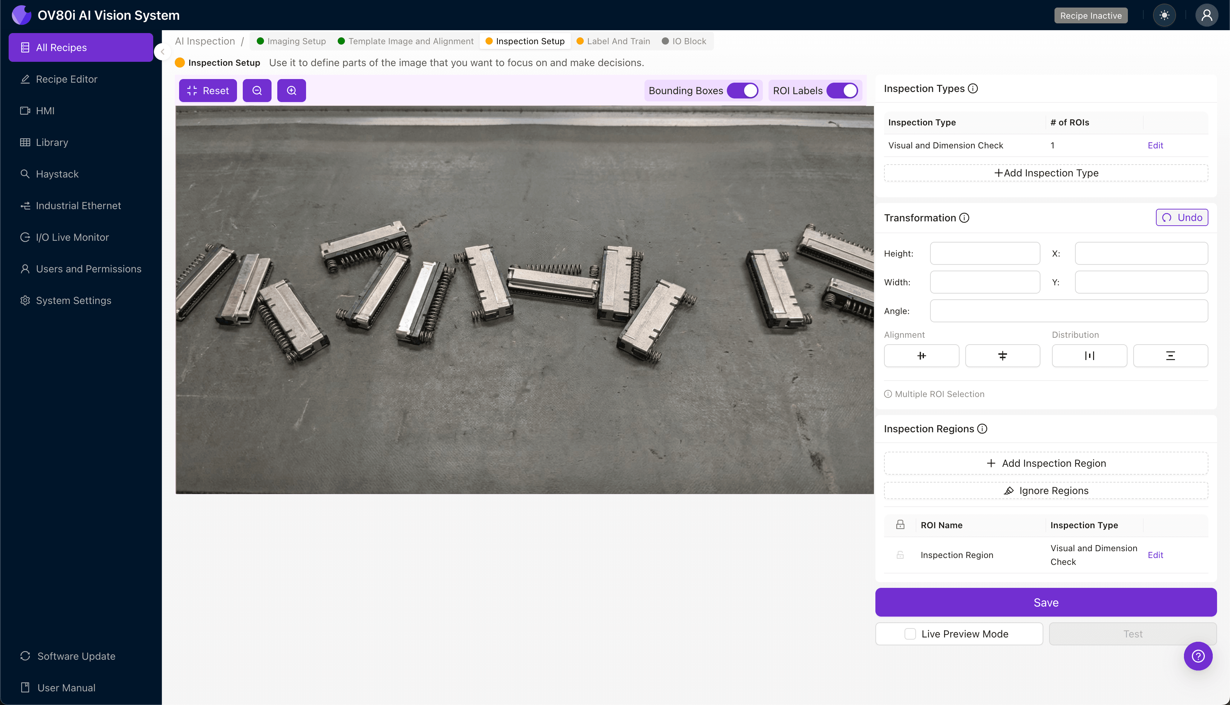Click the horizontal center alignment icon
The image size is (1230, 705).
click(921, 356)
